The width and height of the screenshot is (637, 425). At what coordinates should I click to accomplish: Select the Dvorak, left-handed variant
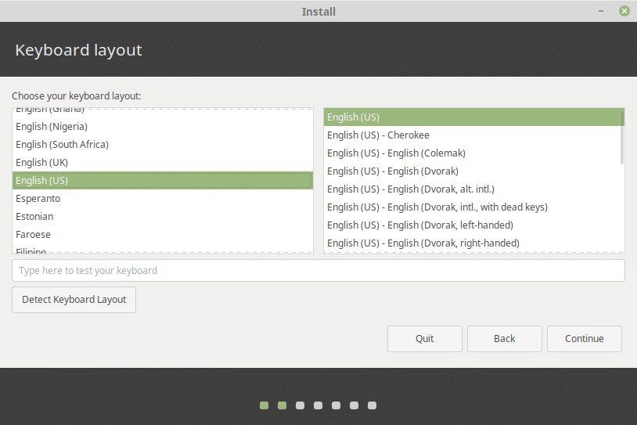(472, 225)
